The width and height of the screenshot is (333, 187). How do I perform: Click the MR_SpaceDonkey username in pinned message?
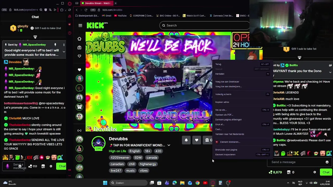click(x=34, y=45)
